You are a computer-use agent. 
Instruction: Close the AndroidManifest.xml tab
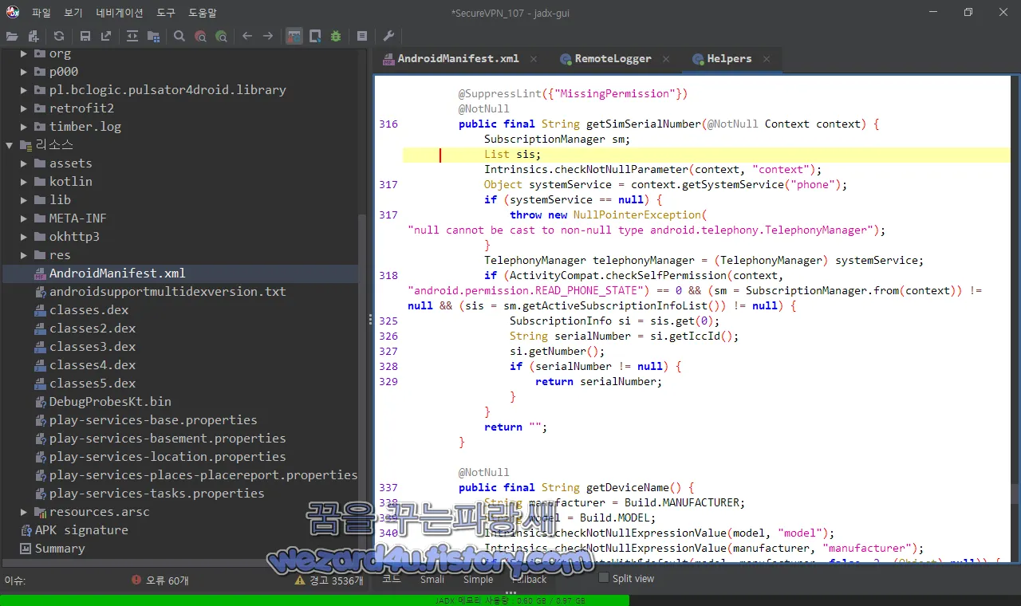pyautogui.click(x=534, y=59)
